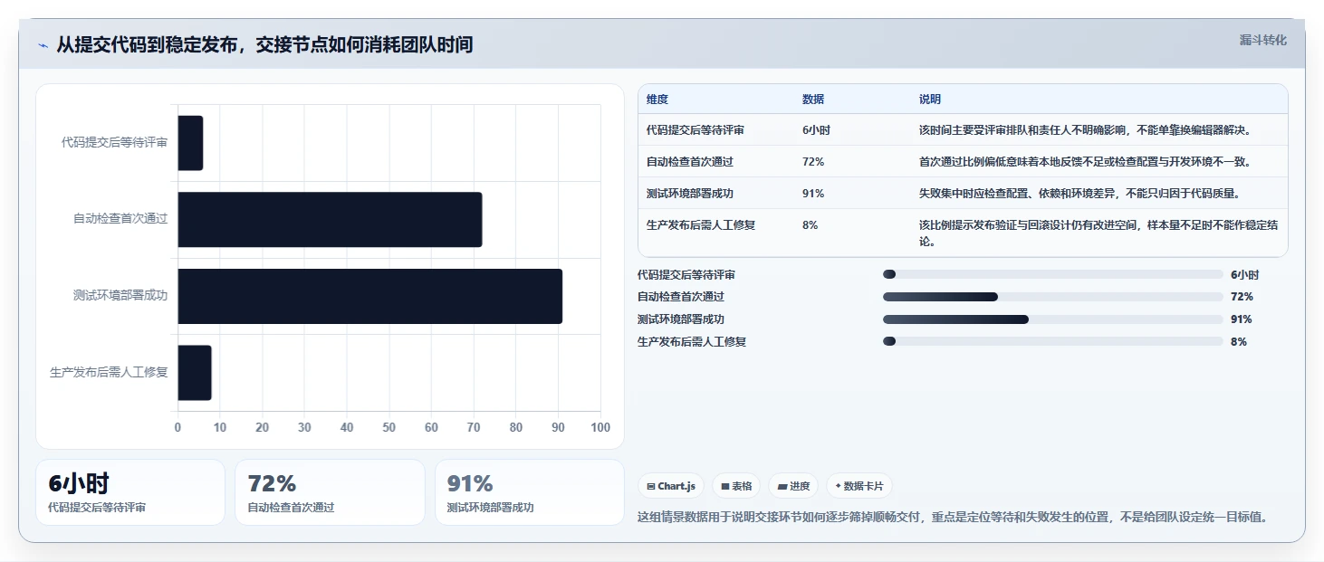The width and height of the screenshot is (1324, 562).
Task: Click the x-axis tick 100
Action: tap(600, 428)
